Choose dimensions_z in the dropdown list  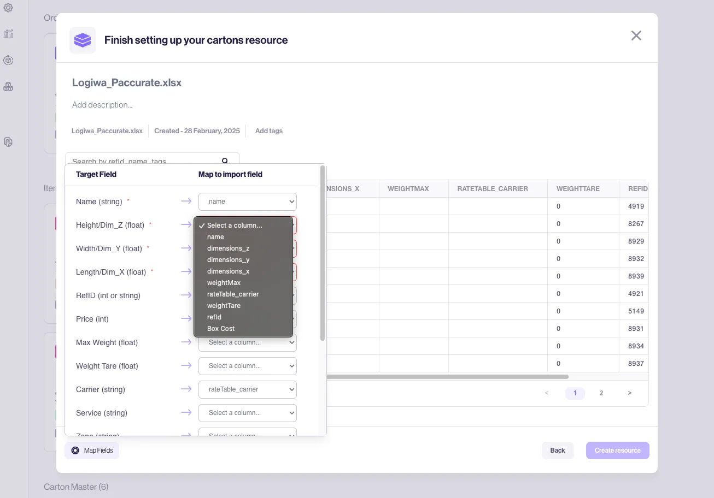(x=243, y=248)
